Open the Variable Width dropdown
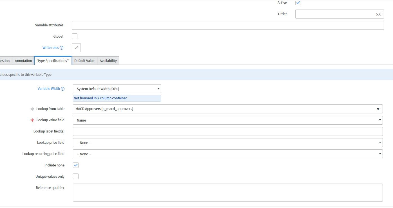 (x=117, y=89)
